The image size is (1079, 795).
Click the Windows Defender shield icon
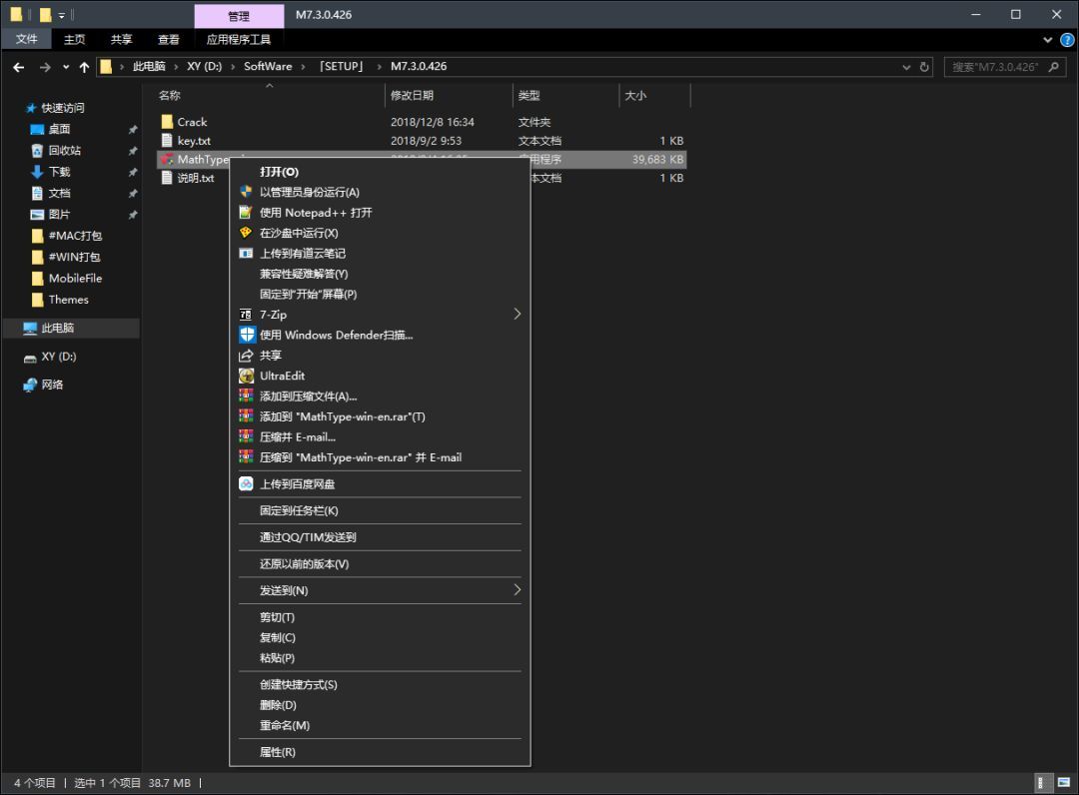click(247, 335)
